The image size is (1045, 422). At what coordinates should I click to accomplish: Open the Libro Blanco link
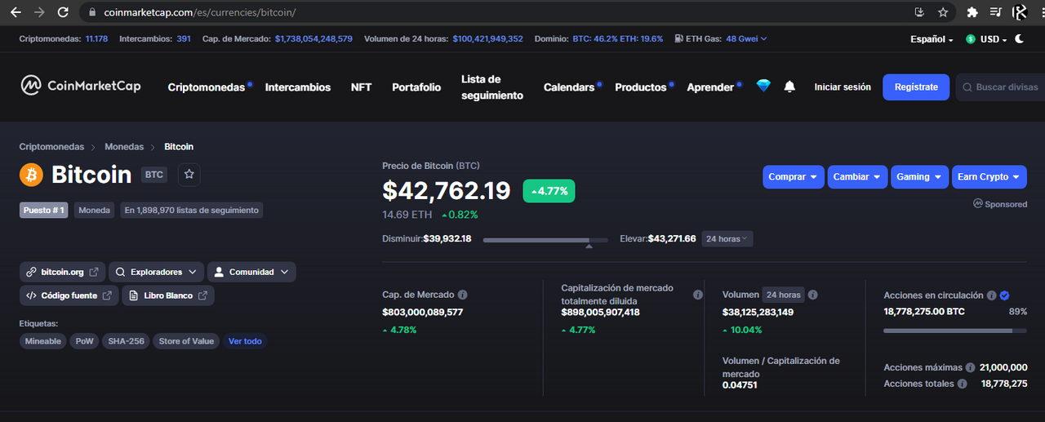point(168,295)
